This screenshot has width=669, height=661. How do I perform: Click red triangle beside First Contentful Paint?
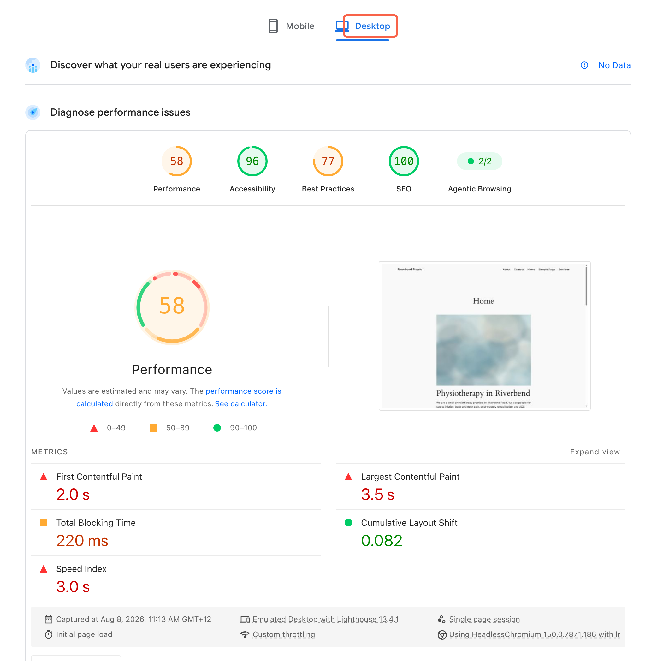pos(44,476)
